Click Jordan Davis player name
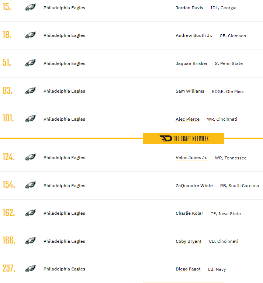263x283 pixels. click(x=189, y=8)
